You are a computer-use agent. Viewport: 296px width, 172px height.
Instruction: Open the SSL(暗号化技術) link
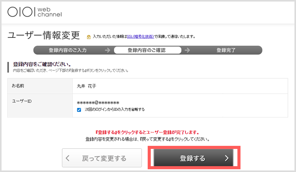pyautogui.click(x=140, y=37)
